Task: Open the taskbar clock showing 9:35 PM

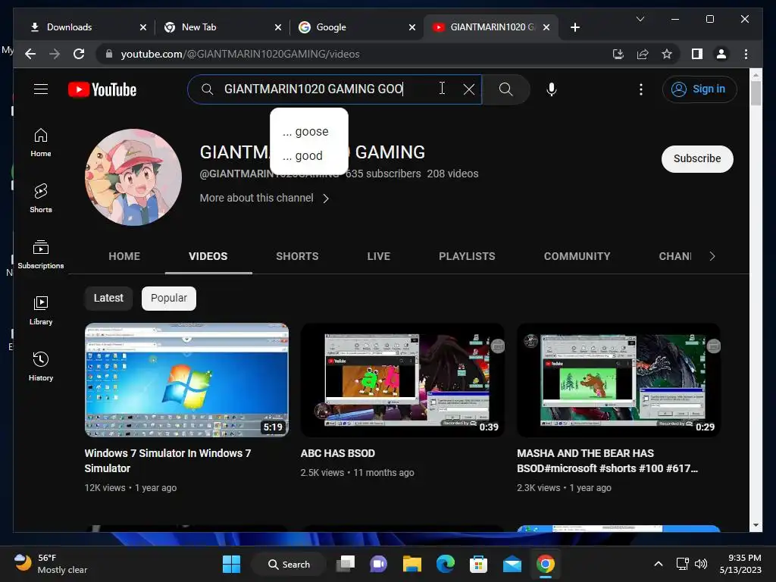Action: [740, 564]
